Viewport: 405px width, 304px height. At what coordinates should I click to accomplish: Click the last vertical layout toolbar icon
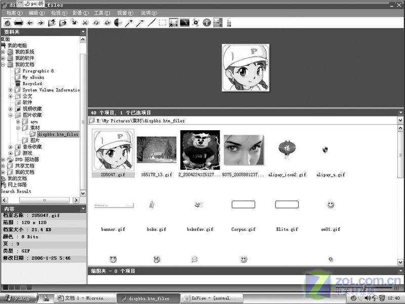229,23
